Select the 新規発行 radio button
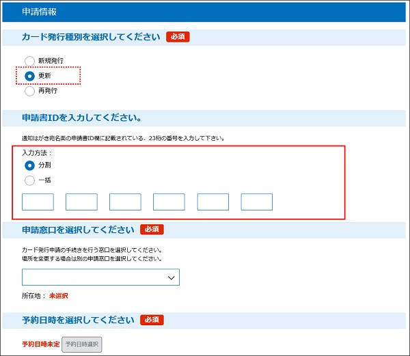This screenshot has width=410, height=356. point(29,61)
